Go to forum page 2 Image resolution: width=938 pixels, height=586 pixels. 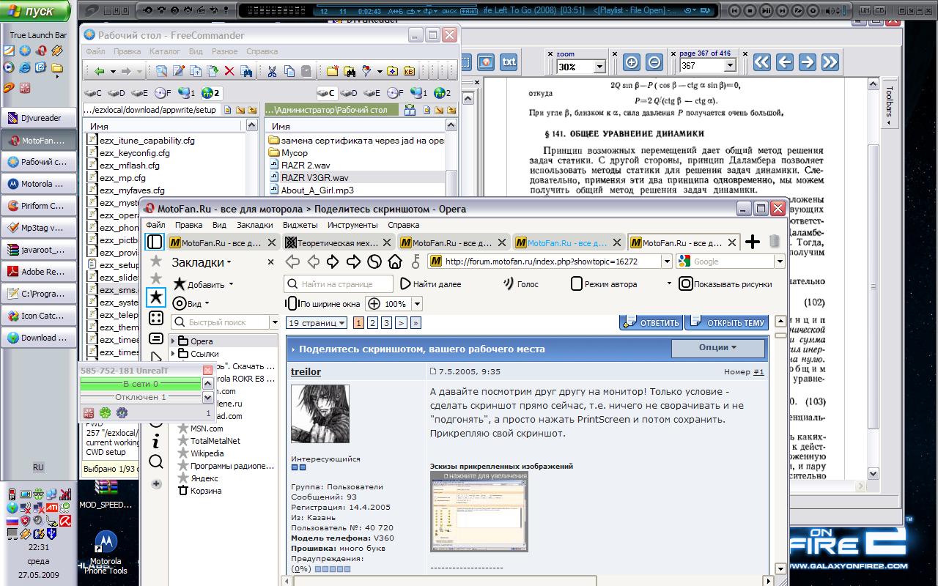coord(373,322)
